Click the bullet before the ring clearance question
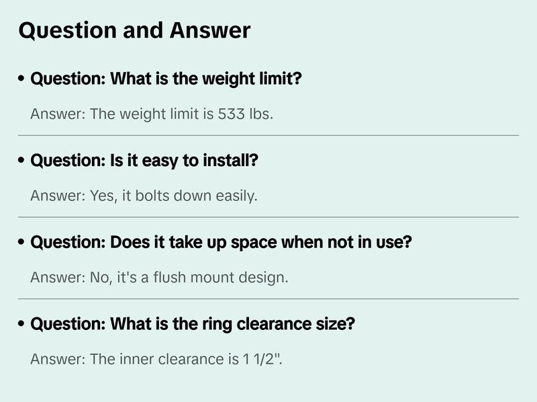 22,325
